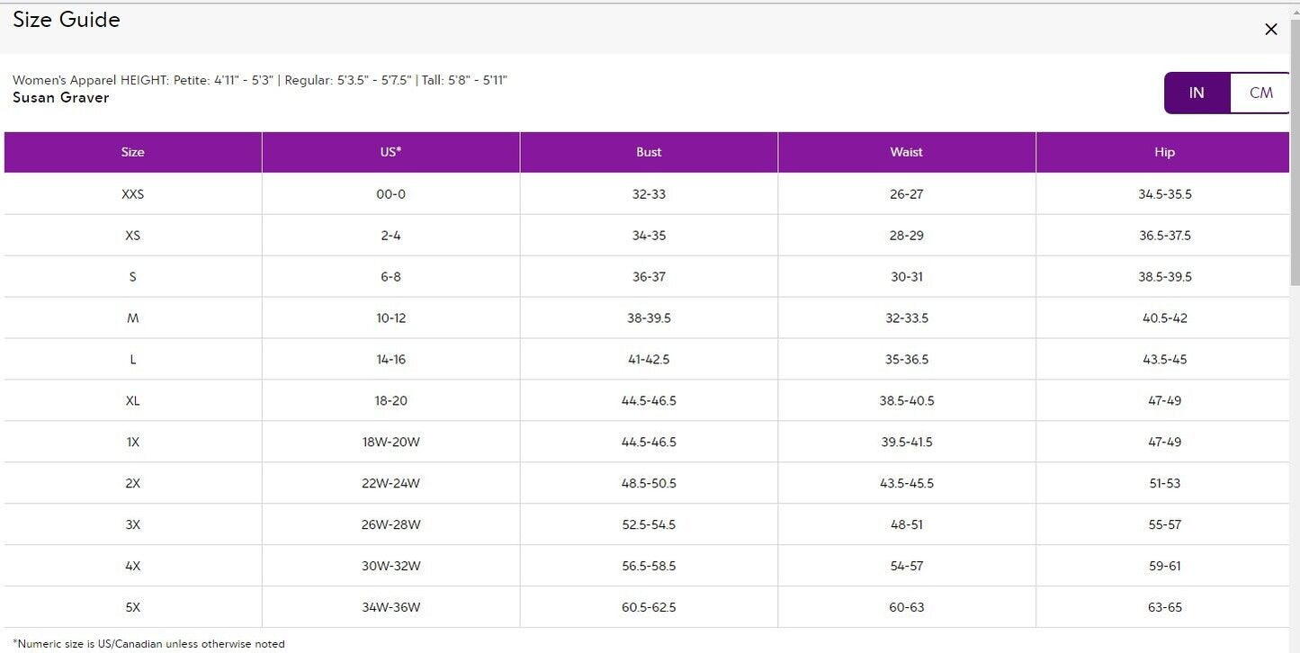1300x653 pixels.
Task: Click the 22W-24W US size cell
Action: pos(390,483)
